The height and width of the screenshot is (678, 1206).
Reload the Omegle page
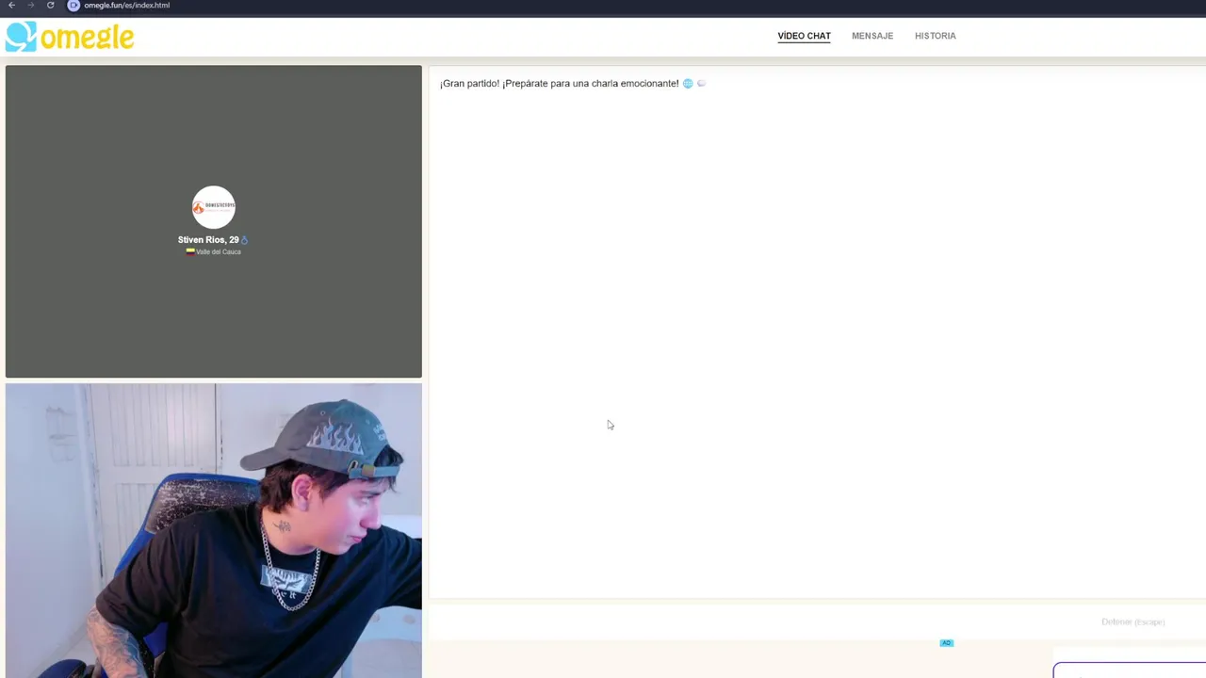[x=50, y=6]
